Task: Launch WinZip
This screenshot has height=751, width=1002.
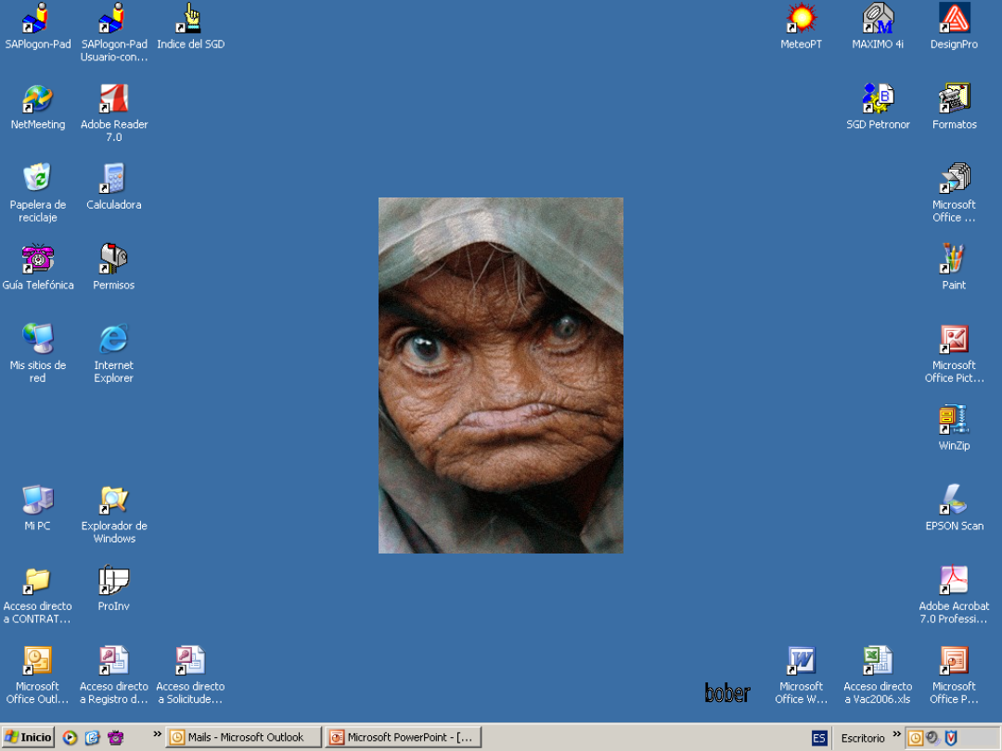Action: pyautogui.click(x=954, y=419)
